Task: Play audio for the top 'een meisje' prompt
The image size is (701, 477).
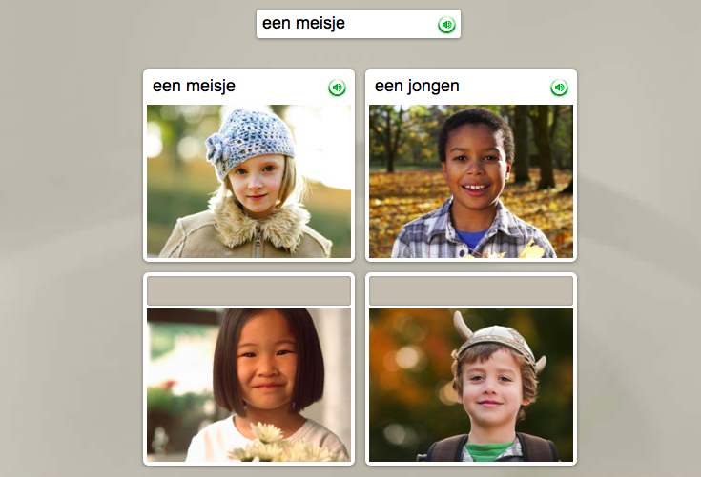Action: 446,25
